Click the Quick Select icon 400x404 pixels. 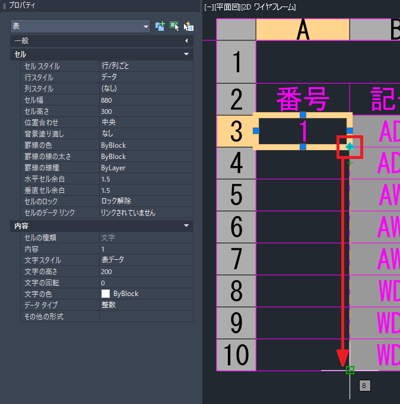pos(189,26)
